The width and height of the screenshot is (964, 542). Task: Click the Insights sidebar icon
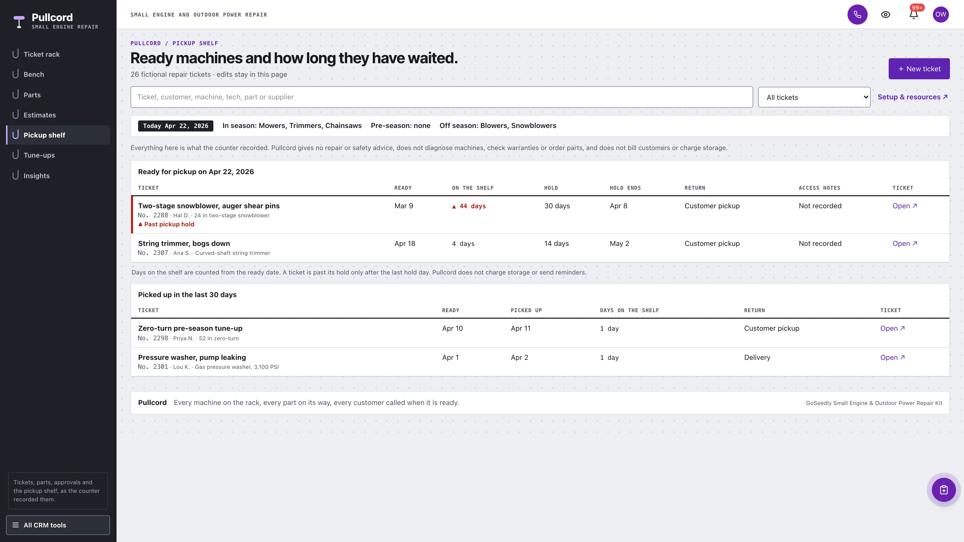pos(15,175)
